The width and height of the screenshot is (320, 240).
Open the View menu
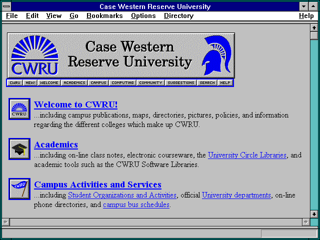(54, 16)
